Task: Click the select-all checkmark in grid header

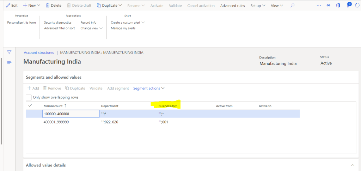Action: click(30, 106)
